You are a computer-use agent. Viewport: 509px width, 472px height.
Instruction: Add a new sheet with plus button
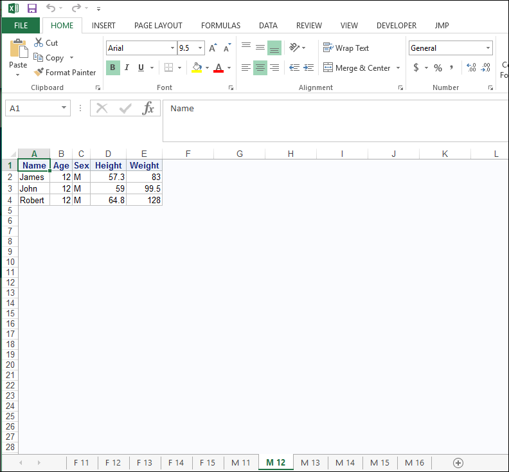click(458, 463)
